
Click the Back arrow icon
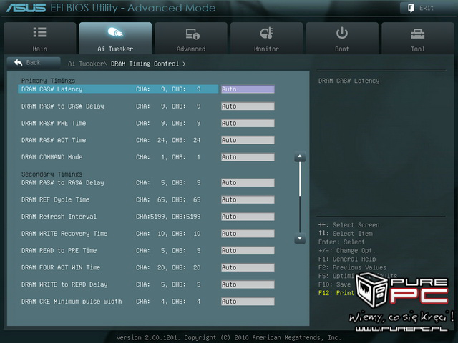pyautogui.click(x=19, y=62)
